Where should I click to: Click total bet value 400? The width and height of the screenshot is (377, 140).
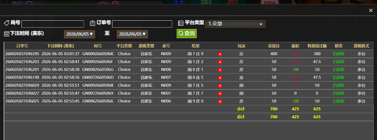274,54
